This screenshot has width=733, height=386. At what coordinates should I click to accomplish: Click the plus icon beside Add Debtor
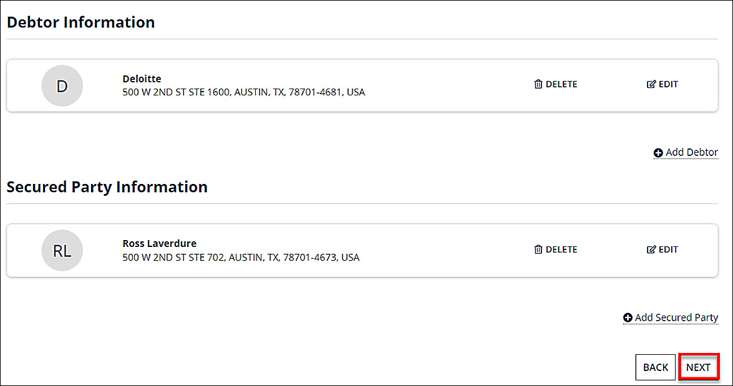point(658,153)
